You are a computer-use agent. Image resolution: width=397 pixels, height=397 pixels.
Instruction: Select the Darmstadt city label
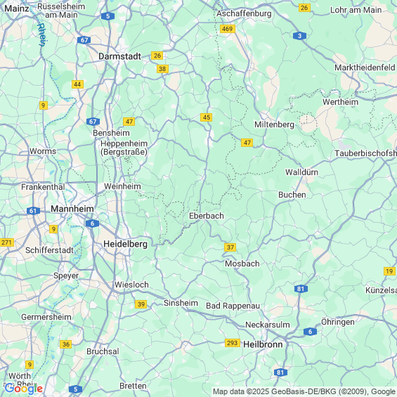click(x=119, y=56)
